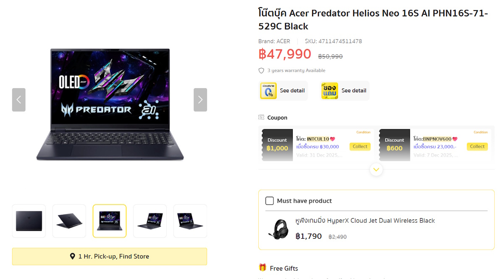Select the fifth product thumbnail

190,221
